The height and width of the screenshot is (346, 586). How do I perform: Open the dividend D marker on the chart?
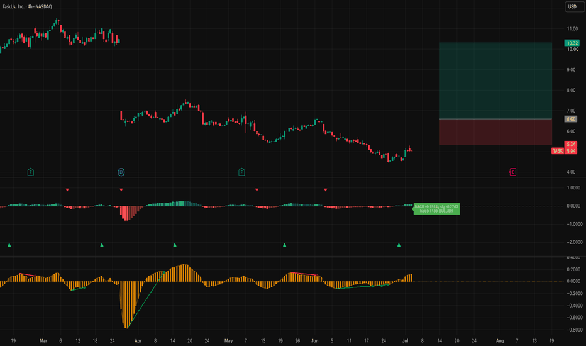coord(121,172)
